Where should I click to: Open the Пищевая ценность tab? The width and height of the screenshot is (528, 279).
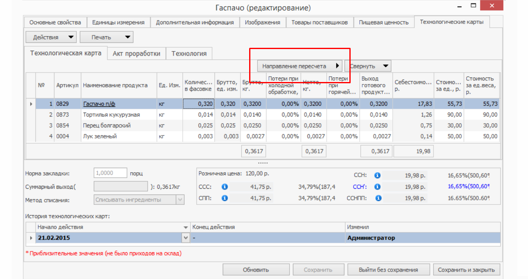[x=384, y=22]
